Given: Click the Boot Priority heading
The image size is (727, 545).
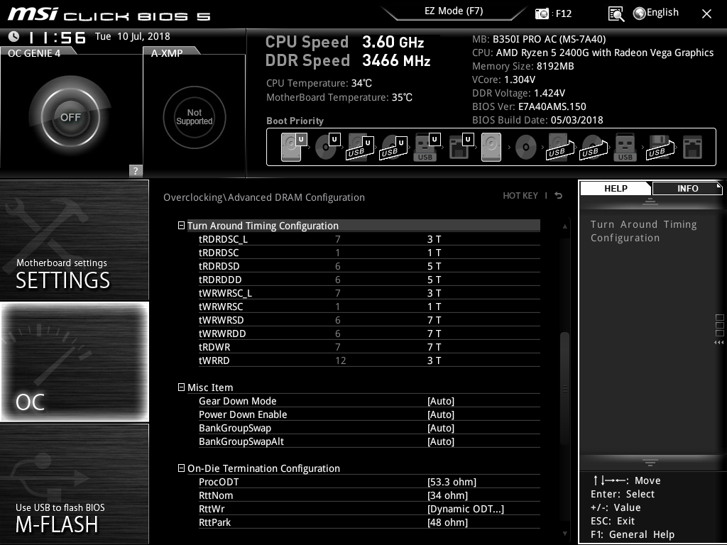Looking at the screenshot, I should [x=295, y=121].
